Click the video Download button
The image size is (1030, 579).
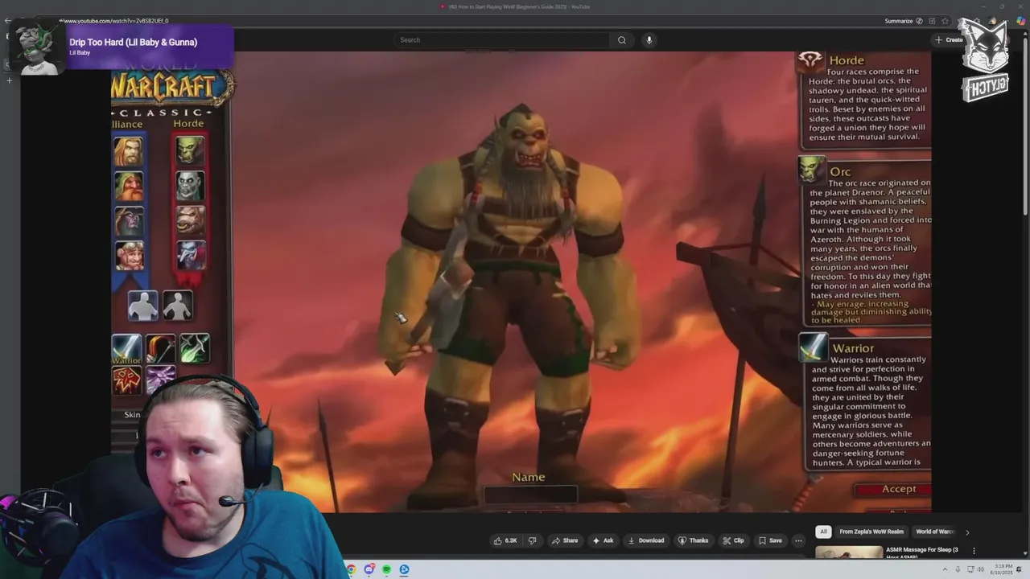pos(646,540)
